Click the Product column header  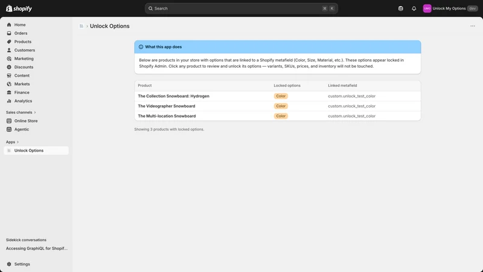click(x=144, y=85)
